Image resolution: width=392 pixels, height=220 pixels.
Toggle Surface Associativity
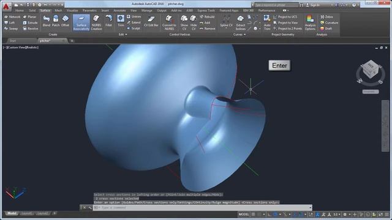point(81,23)
